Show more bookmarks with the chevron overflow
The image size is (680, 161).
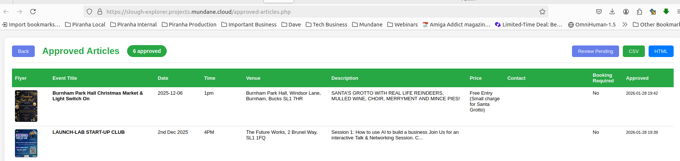625,25
